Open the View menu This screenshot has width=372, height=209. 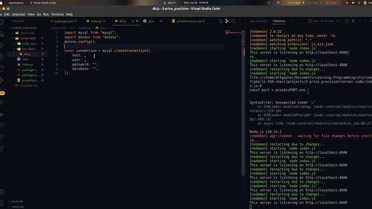[x=31, y=14]
